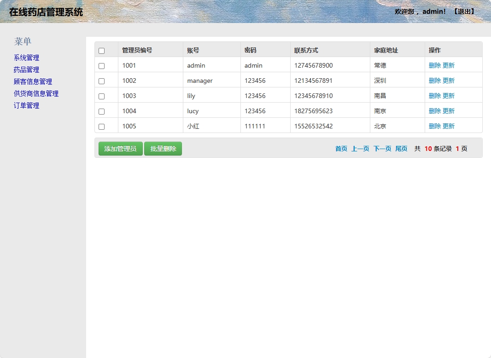Delete the admin account row
The height and width of the screenshot is (358, 491).
pyautogui.click(x=434, y=65)
